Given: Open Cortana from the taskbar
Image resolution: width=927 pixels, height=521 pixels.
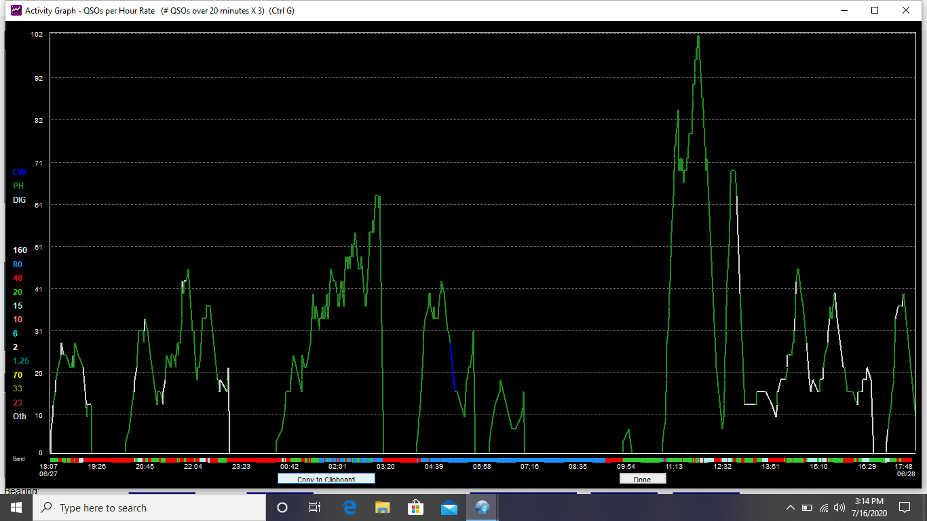Looking at the screenshot, I should (x=282, y=507).
